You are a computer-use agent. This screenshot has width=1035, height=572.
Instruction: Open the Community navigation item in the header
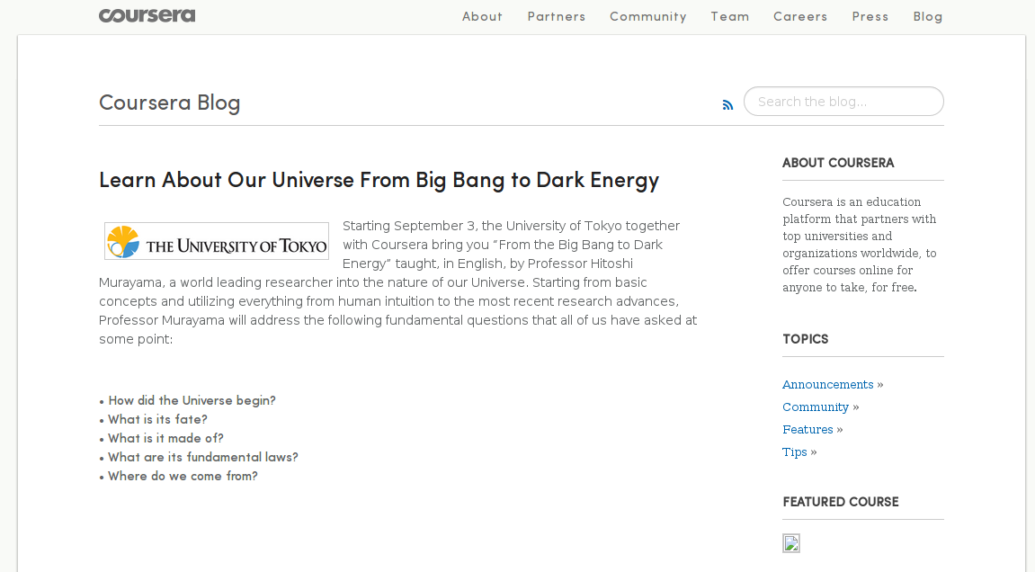click(x=647, y=16)
